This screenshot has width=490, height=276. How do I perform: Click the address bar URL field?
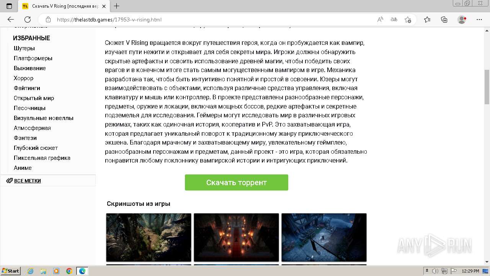point(214,20)
